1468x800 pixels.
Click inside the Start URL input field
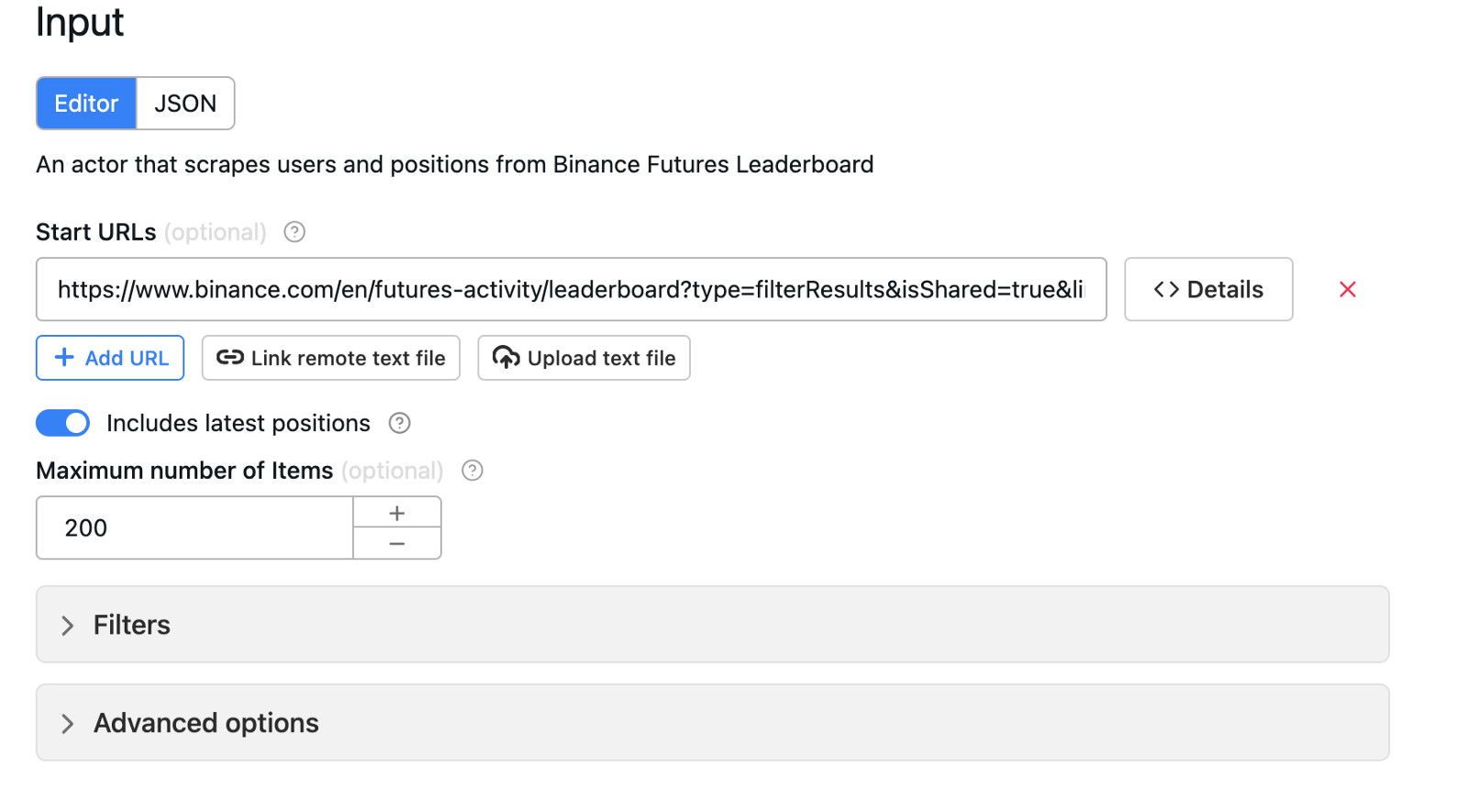[569, 289]
